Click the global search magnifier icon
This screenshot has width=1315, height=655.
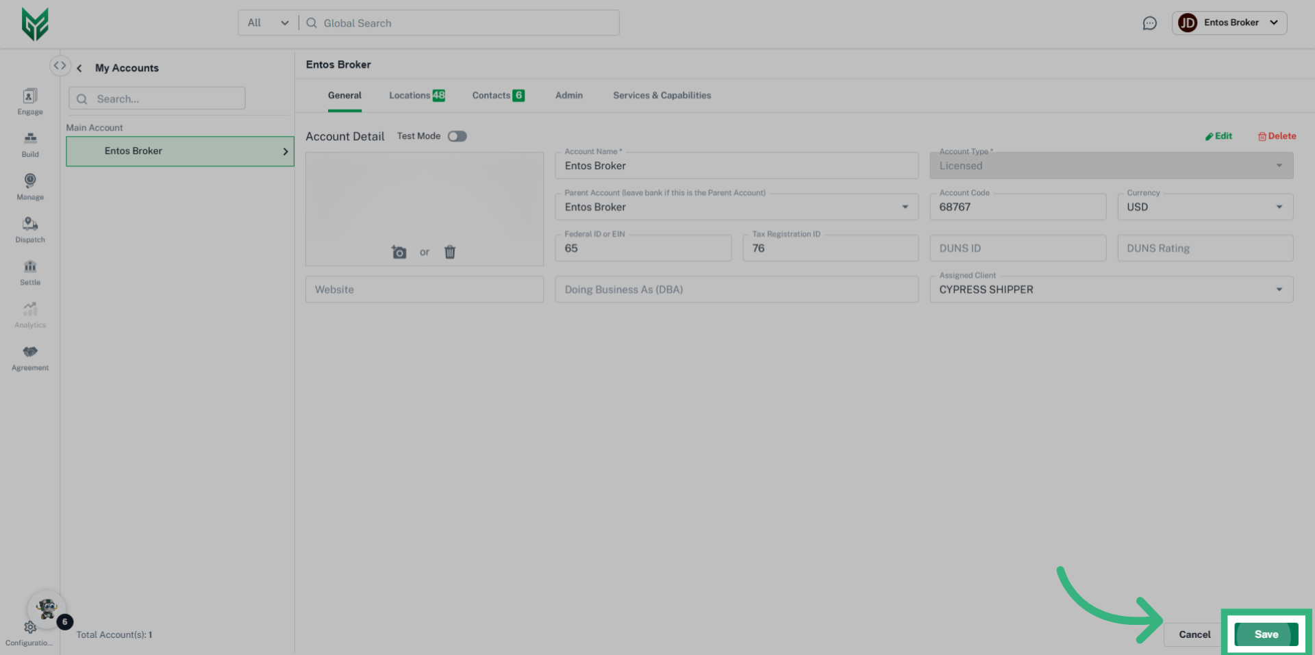pos(312,23)
